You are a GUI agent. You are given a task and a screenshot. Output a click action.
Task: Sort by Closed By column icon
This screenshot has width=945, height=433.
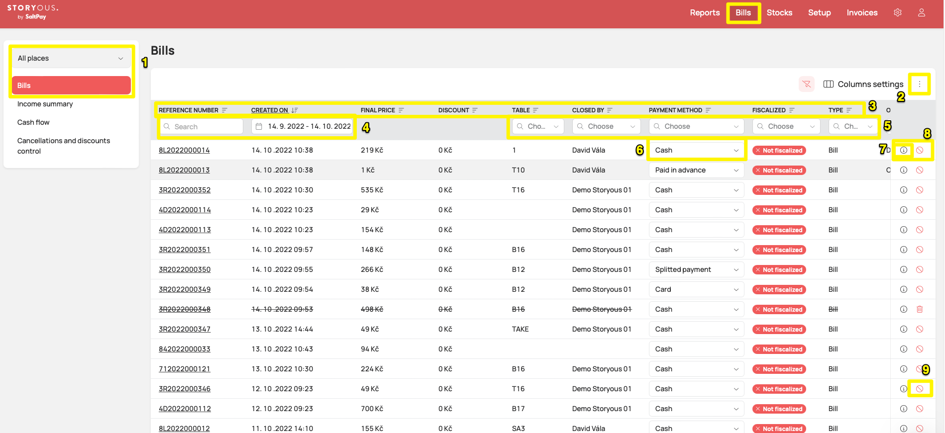pos(610,110)
